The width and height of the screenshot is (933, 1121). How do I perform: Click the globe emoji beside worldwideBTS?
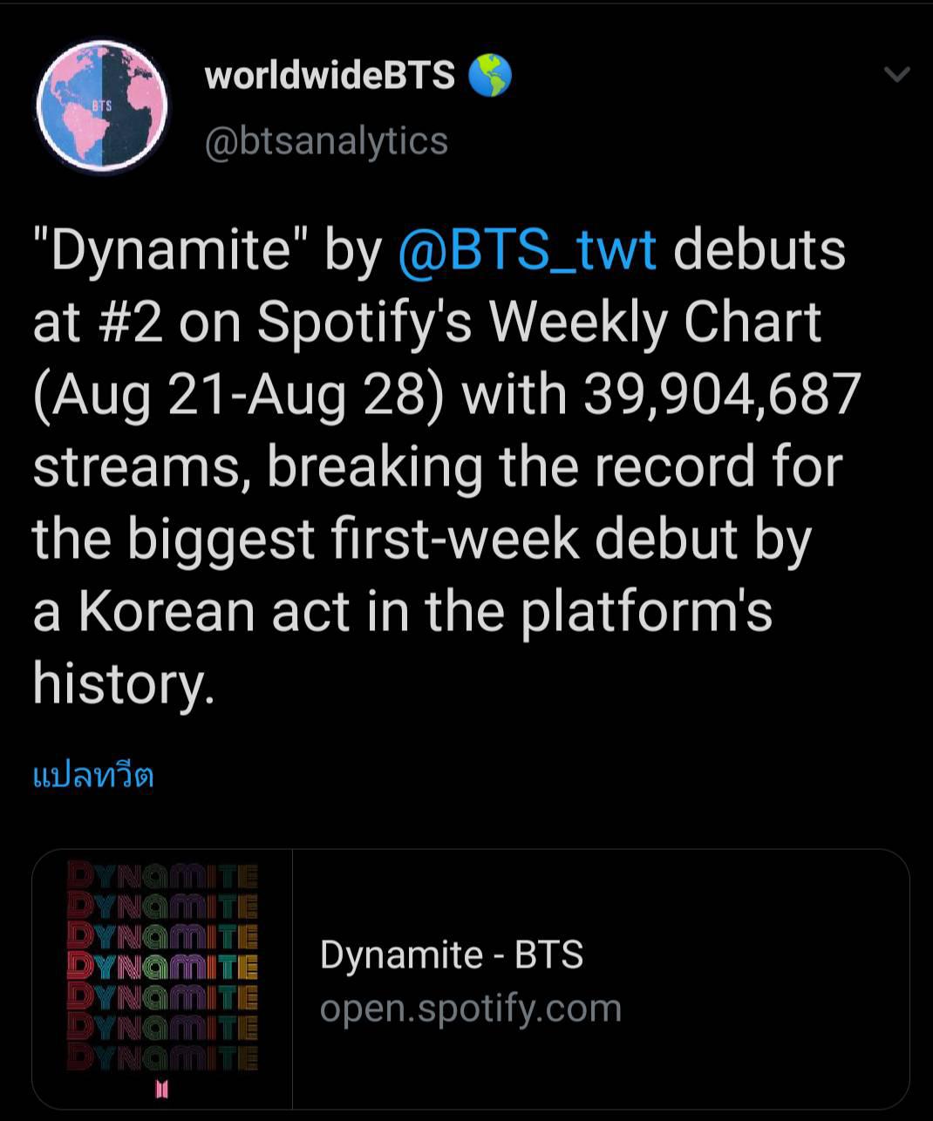[x=489, y=76]
